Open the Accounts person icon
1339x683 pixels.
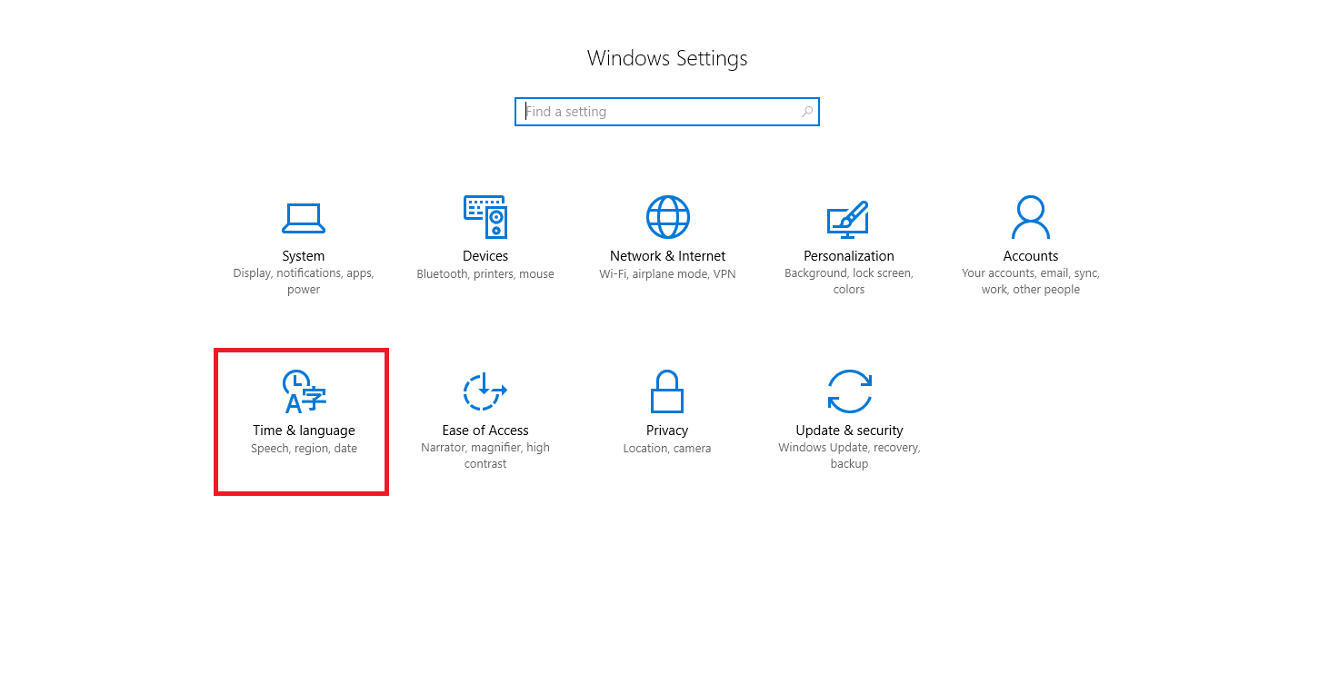pos(1031,217)
